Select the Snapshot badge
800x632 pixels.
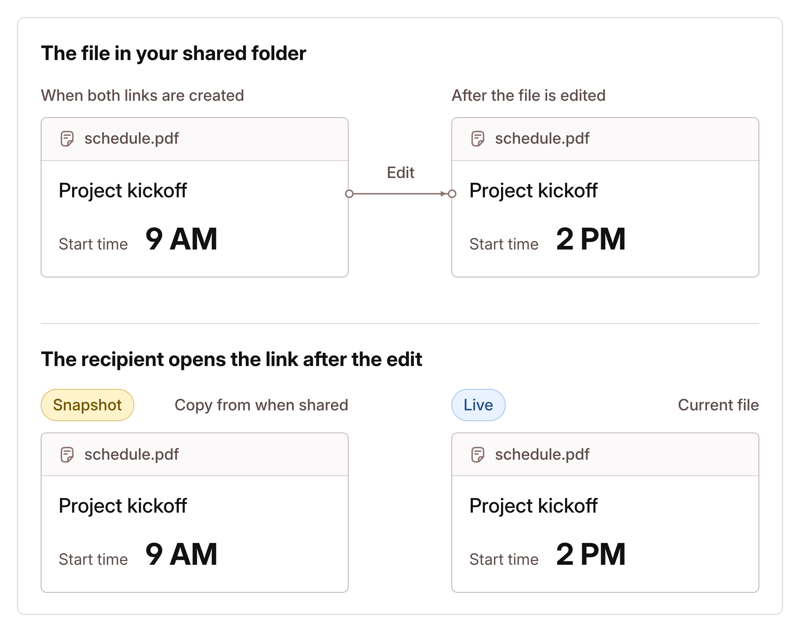[87, 405]
